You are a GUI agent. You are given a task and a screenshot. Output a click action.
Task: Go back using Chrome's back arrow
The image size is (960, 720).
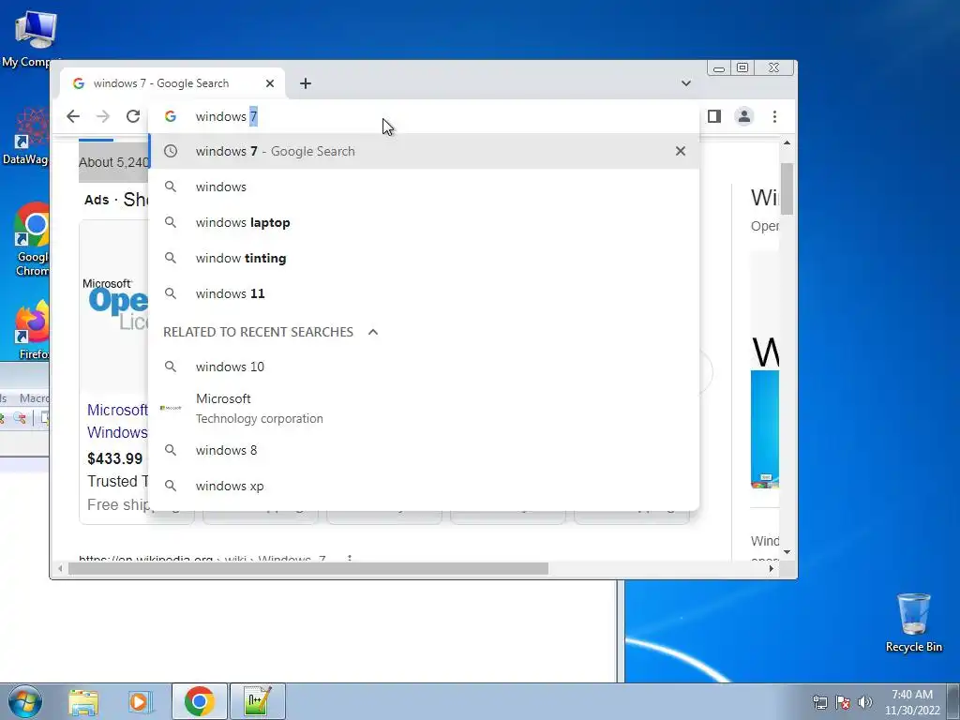pyautogui.click(x=73, y=116)
